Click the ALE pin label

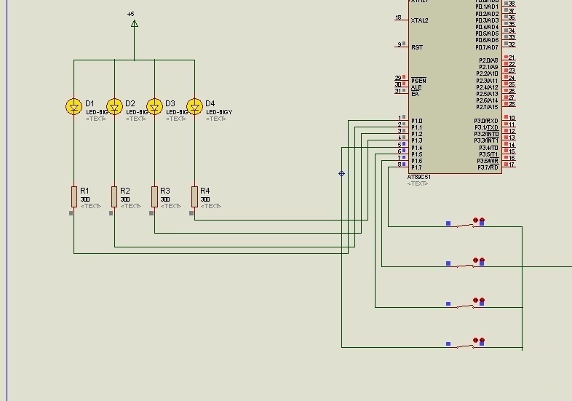(x=416, y=87)
